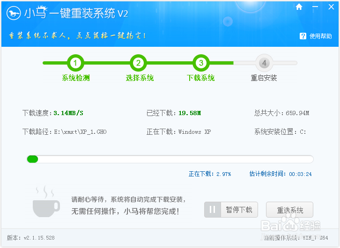Click version text v2.1.15.528
Viewport: 340px width, 248px height.
(39, 238)
